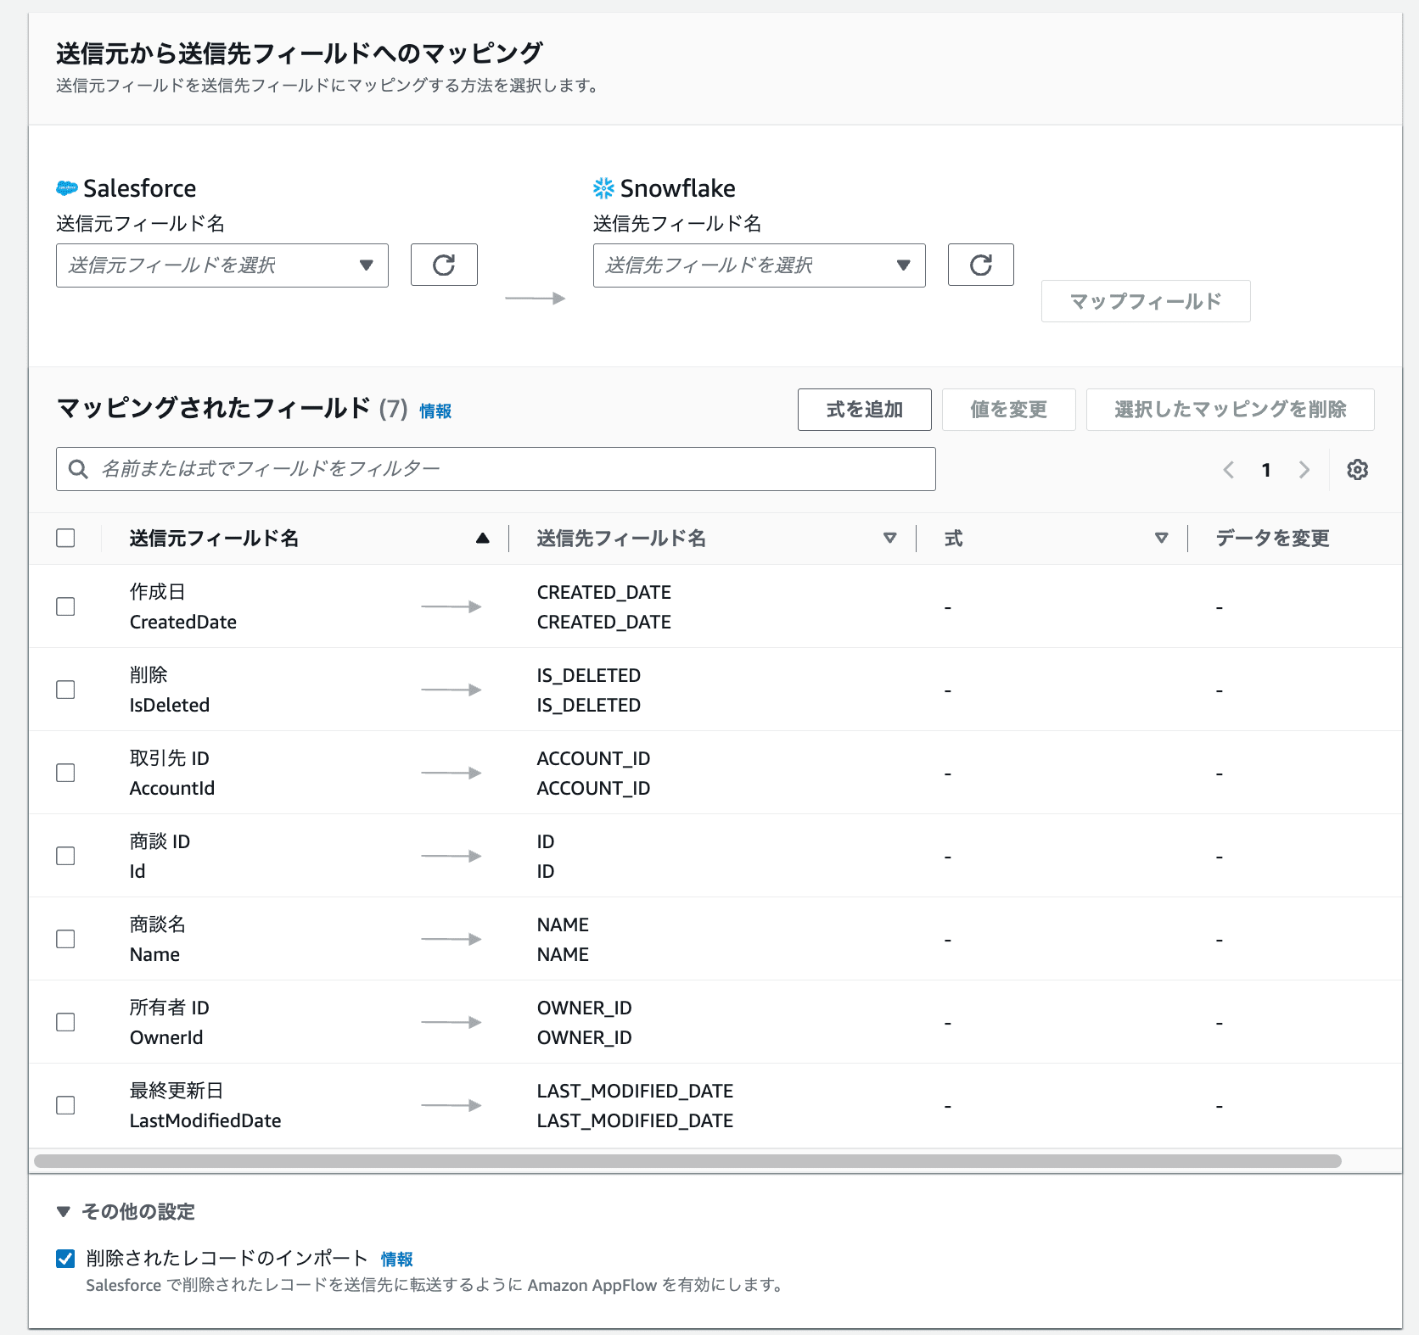Click the NAME destination cell
The image size is (1419, 1335).
pos(563,939)
